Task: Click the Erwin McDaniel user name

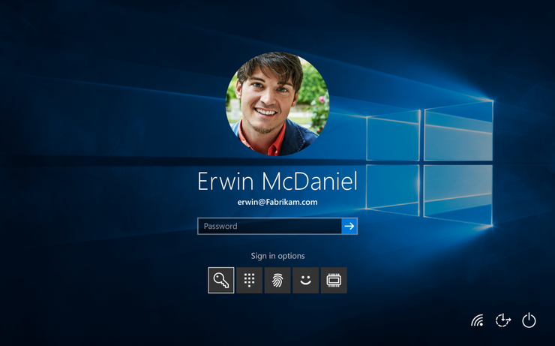Action: [x=277, y=181]
